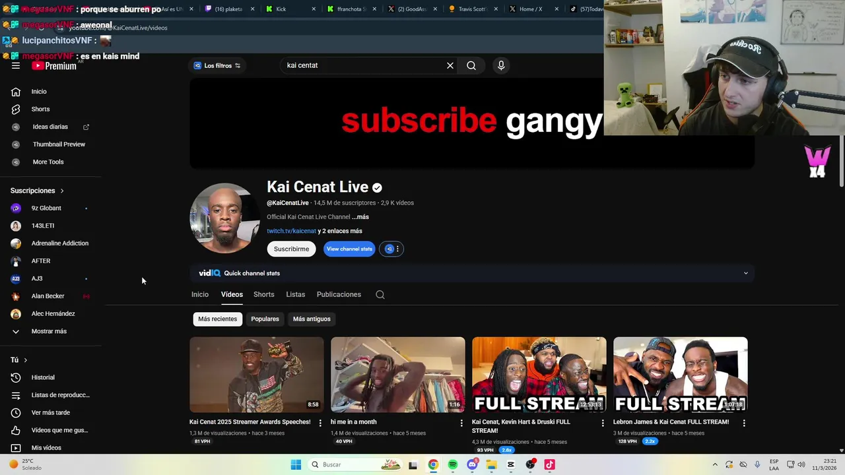The height and width of the screenshot is (475, 845).
Task: Switch to channel Videos tab
Action: [x=232, y=294]
